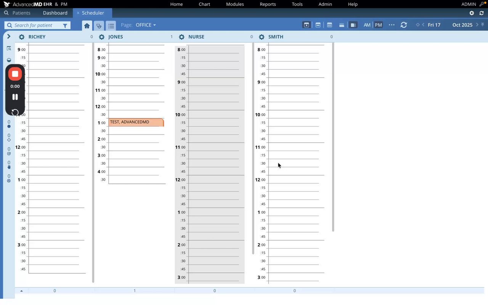The height and width of the screenshot is (305, 488).
Task: Click the ADMIN user label
Action: point(469,4)
